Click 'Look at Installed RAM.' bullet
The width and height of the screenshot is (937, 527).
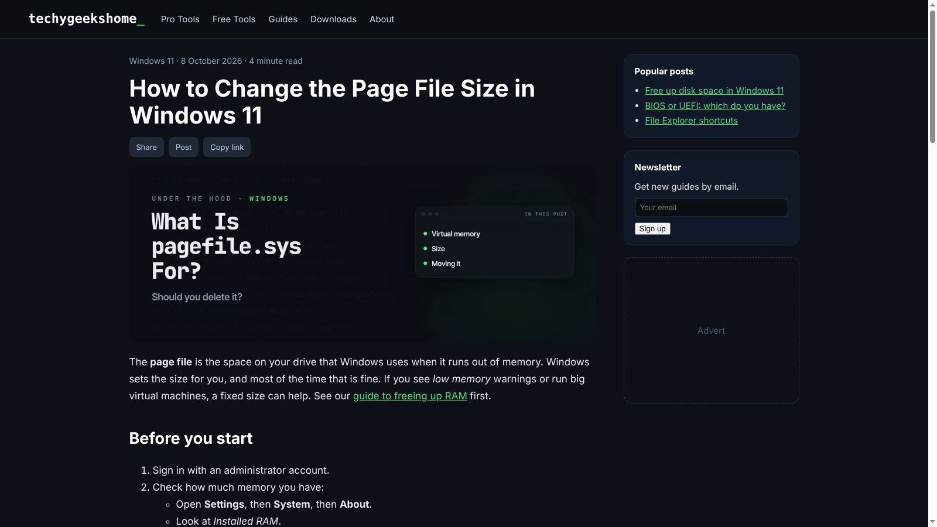coord(228,521)
